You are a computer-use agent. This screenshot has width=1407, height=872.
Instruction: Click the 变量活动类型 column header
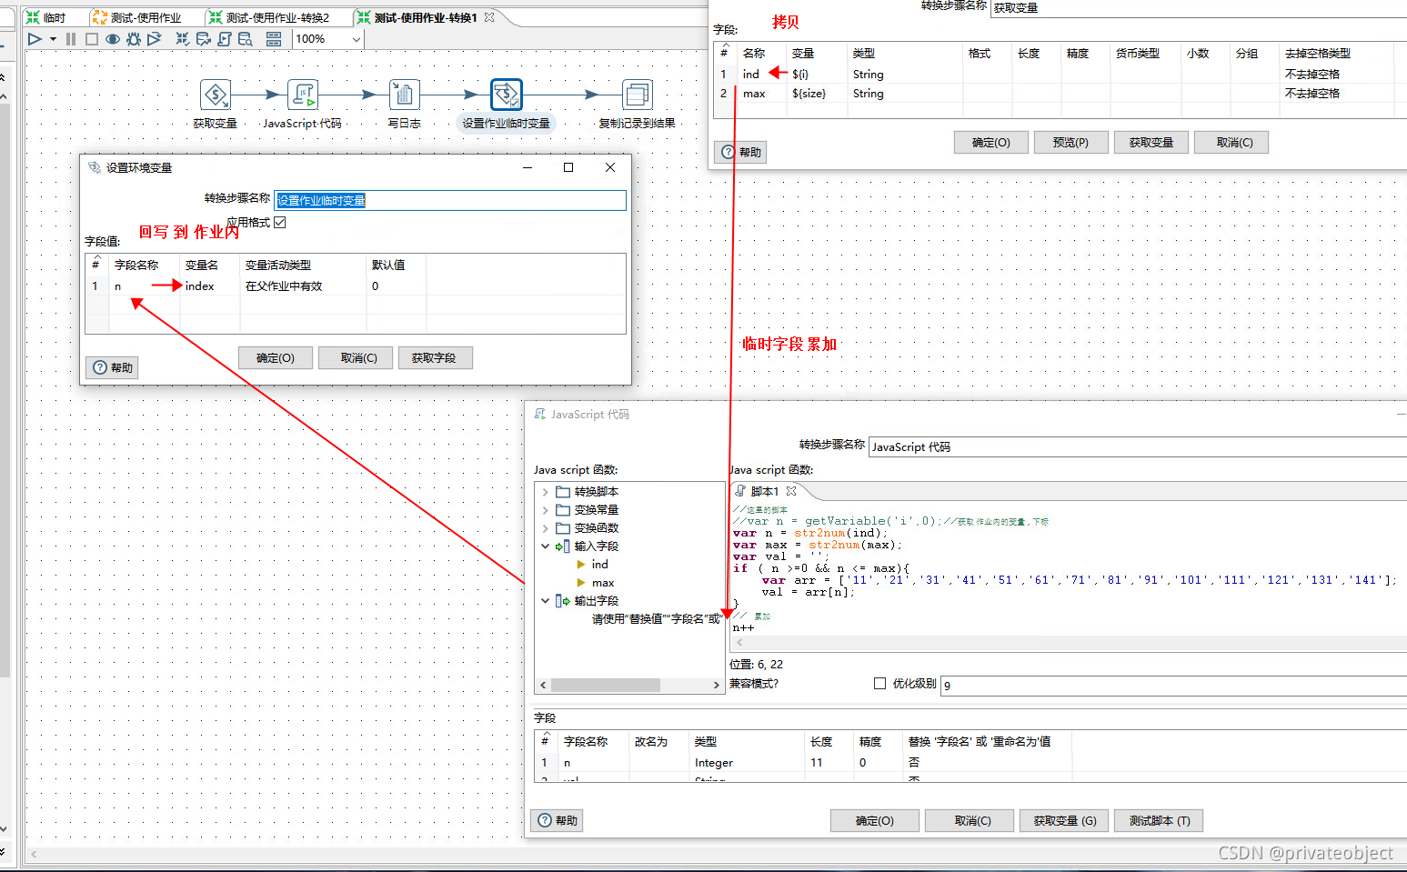click(303, 265)
